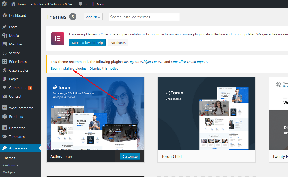Click the Contact envelope icon

coord(5,96)
